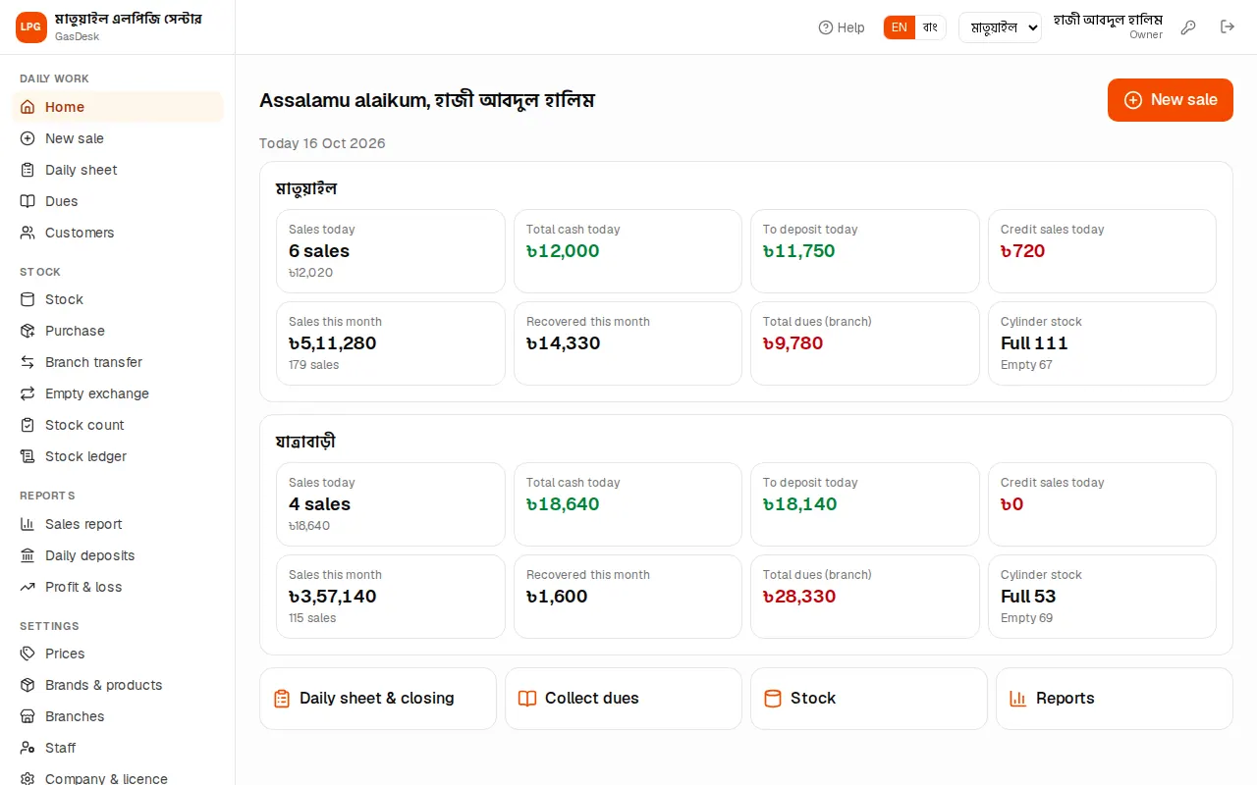Click the Company & licence gear icon

pos(27,778)
